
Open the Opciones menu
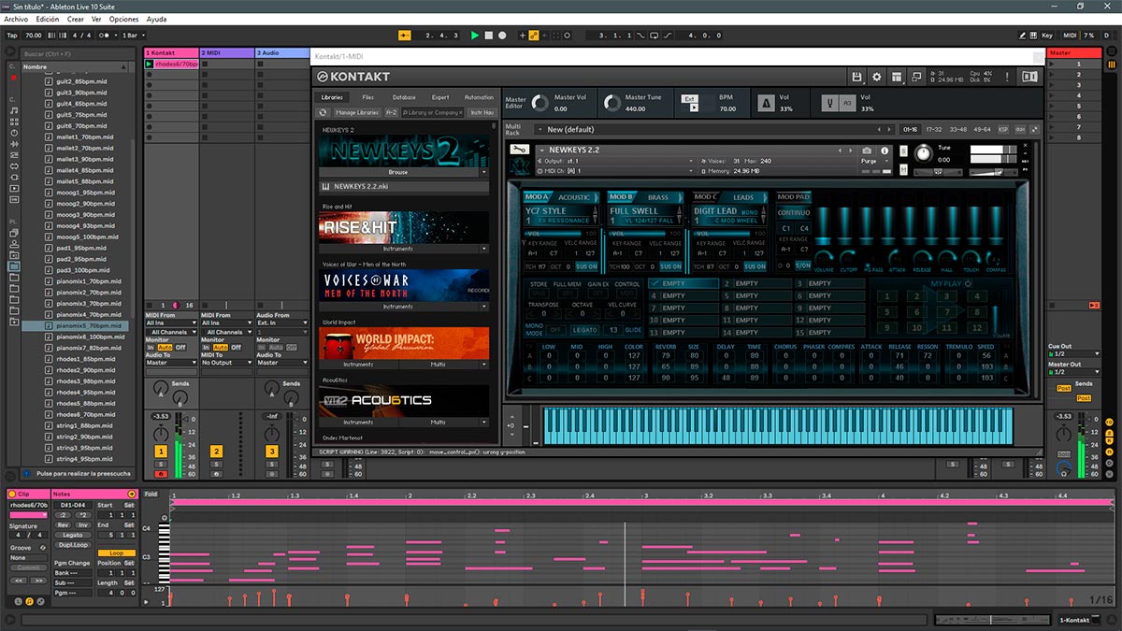[123, 19]
